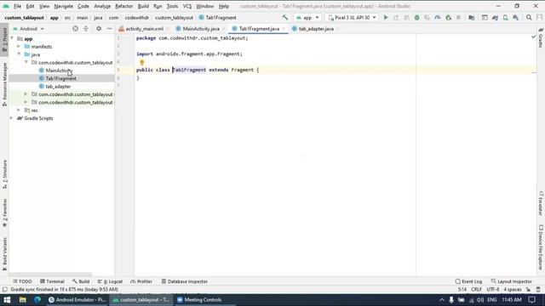Expand Gradle Scripts node
545x306 pixels.
(11, 118)
